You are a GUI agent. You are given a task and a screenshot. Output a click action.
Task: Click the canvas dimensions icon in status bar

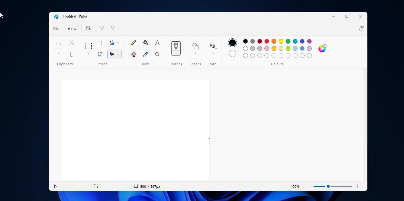[136, 186]
